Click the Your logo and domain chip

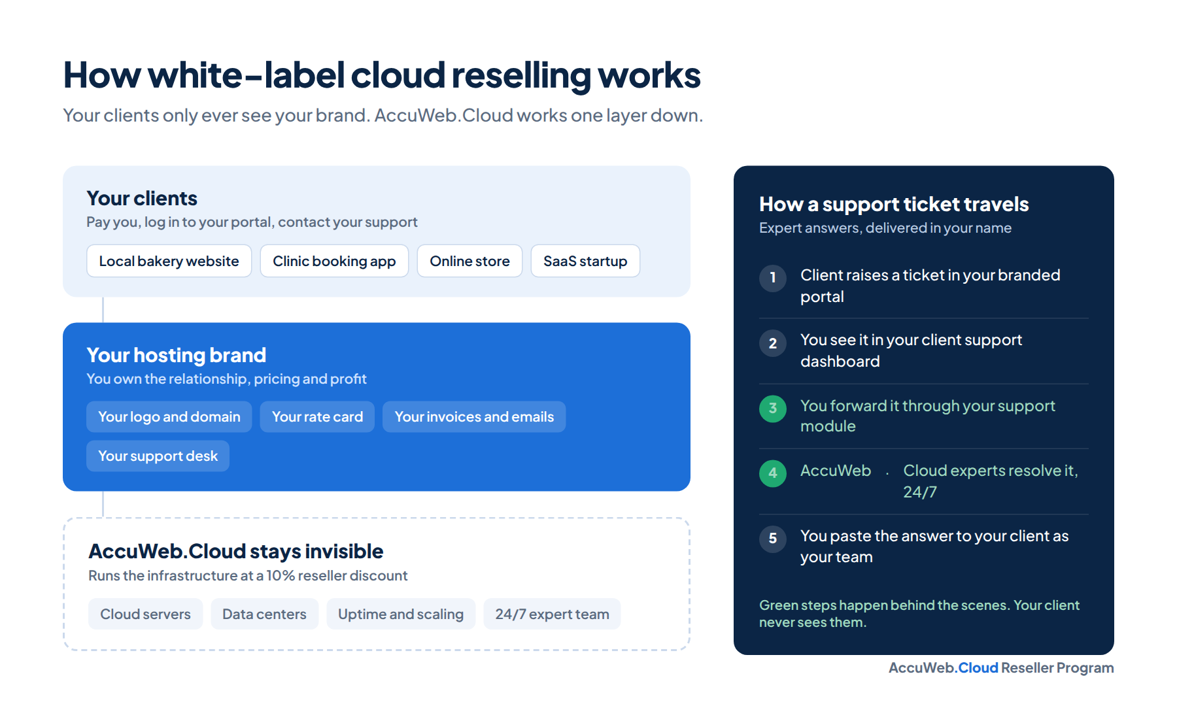[x=169, y=416]
